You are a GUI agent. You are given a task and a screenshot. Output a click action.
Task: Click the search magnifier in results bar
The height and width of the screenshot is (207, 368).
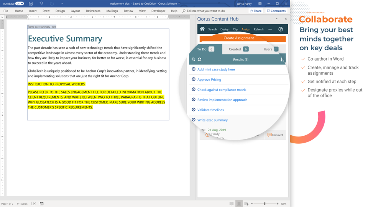tap(193, 59)
